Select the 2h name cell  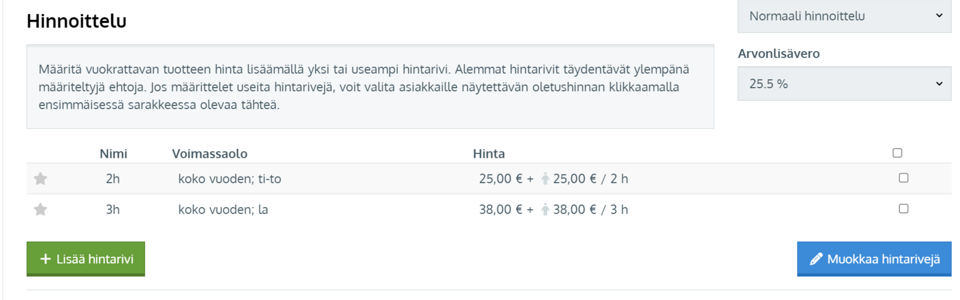113,179
